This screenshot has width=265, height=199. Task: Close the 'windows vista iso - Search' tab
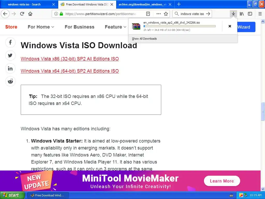point(54,4)
